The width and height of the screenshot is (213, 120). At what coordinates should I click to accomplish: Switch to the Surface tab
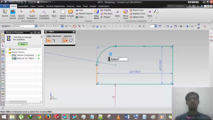(41, 6)
